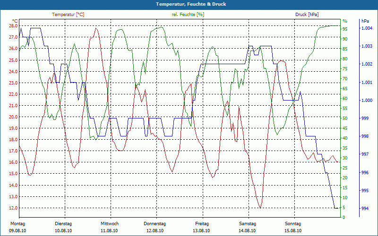Click the '28,0' temperature axis value
This screenshot has height=236, width=378.
[x=13, y=26]
